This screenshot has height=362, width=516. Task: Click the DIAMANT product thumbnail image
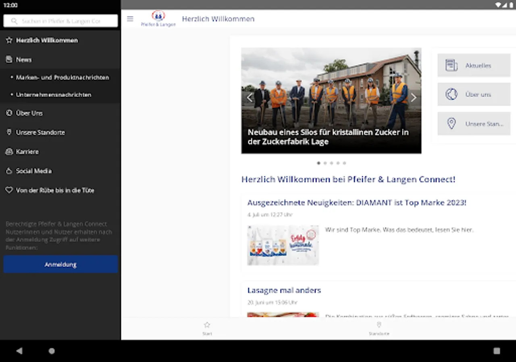pos(283,245)
